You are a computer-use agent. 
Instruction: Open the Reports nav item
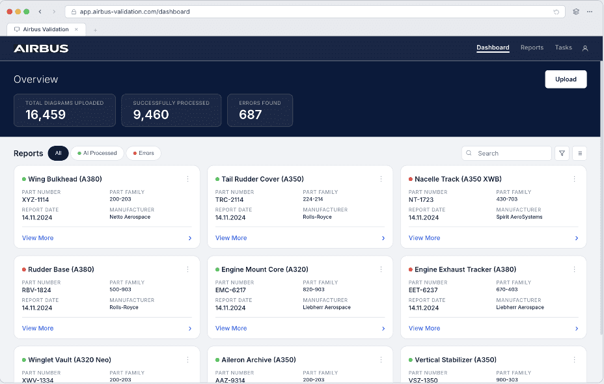532,48
